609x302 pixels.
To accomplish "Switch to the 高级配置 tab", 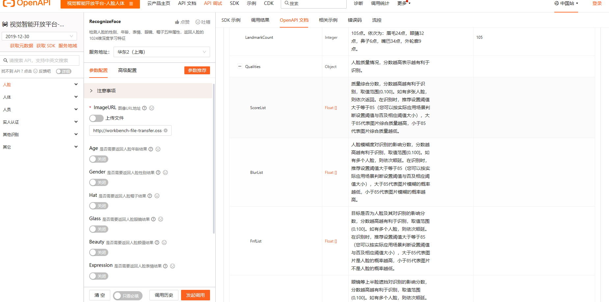I will point(127,70).
